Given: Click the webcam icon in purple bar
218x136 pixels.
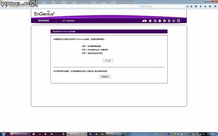Looking at the screenshot, I should (x=169, y=21).
